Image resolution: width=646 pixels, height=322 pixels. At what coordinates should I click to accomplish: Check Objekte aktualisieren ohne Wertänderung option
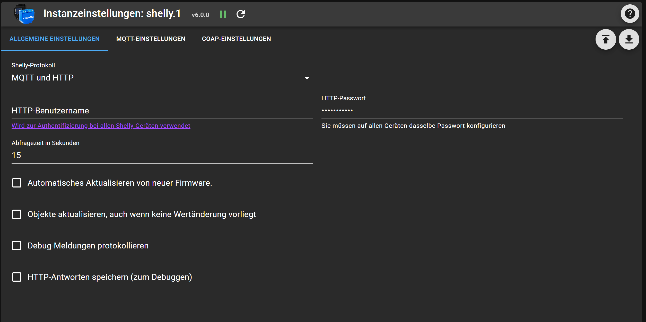[17, 214]
